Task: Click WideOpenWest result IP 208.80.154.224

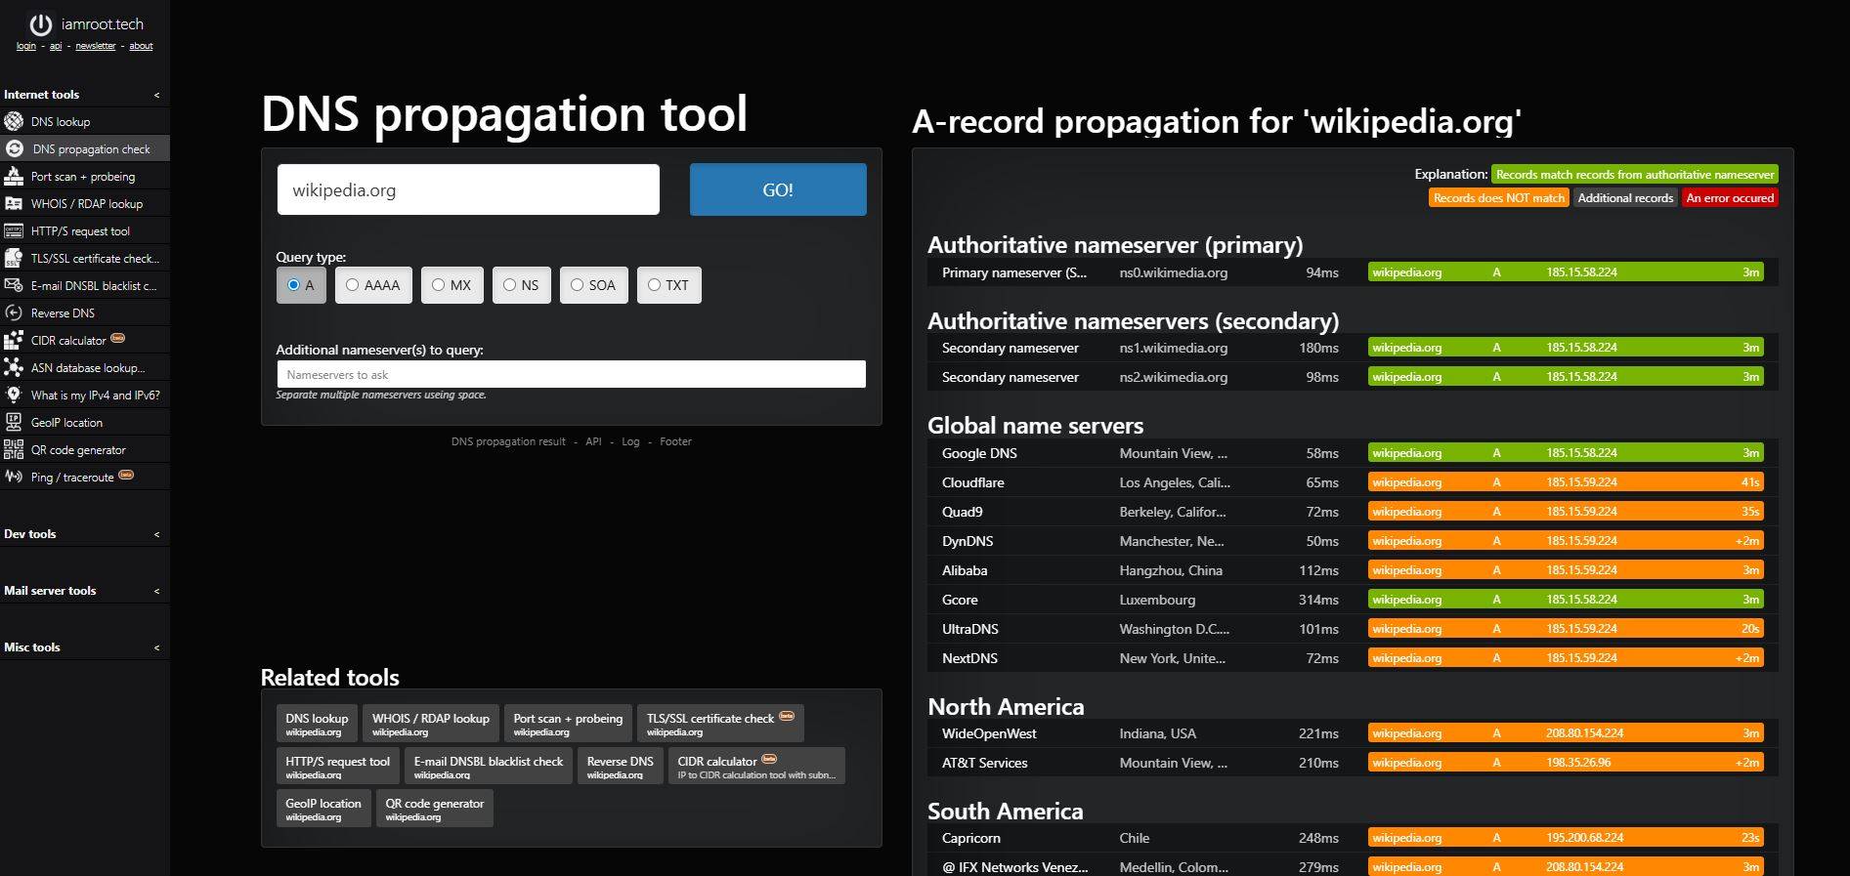Action: tap(1584, 733)
